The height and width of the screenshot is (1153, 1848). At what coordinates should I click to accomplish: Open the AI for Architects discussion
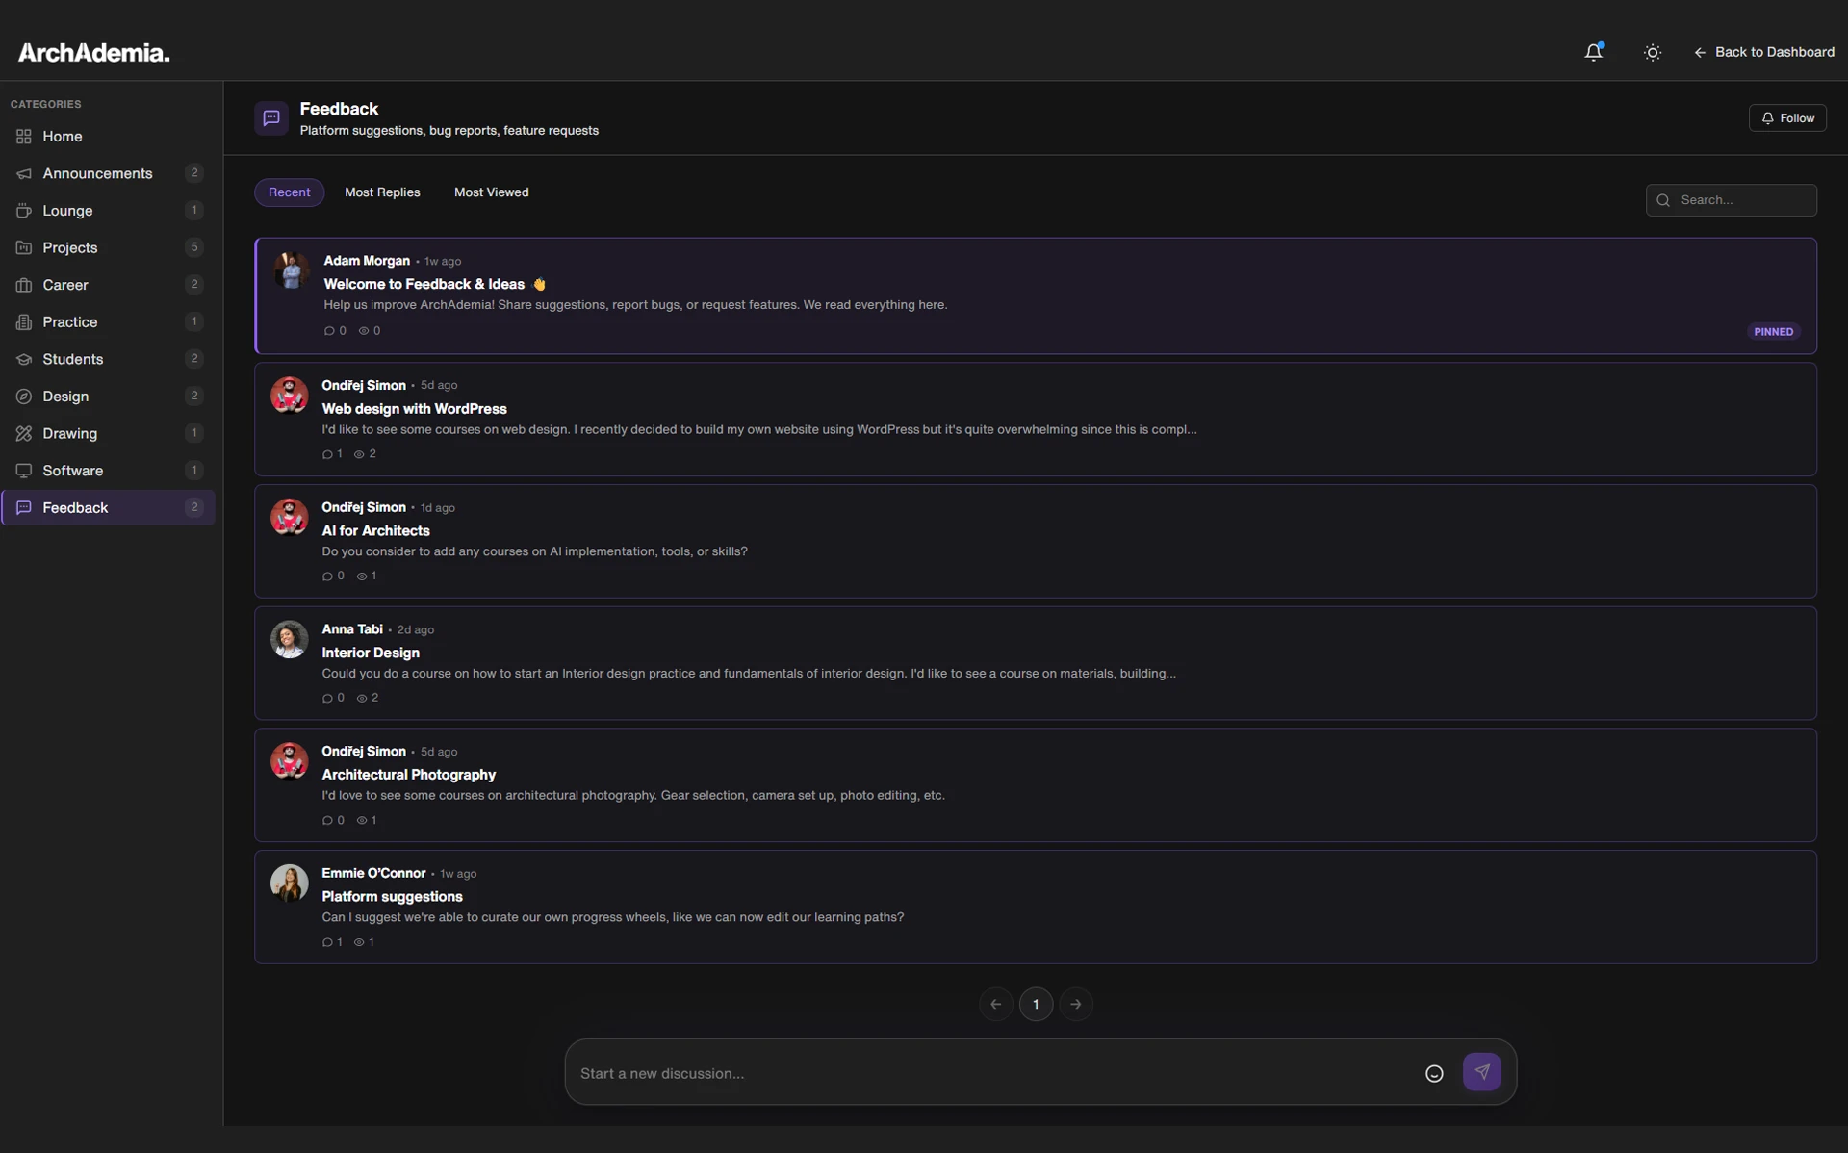click(x=375, y=530)
